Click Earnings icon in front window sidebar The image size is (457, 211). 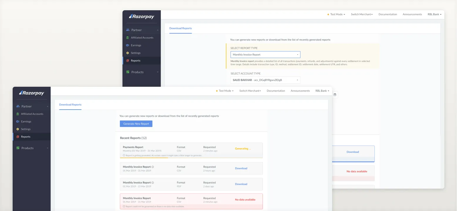pos(18,122)
